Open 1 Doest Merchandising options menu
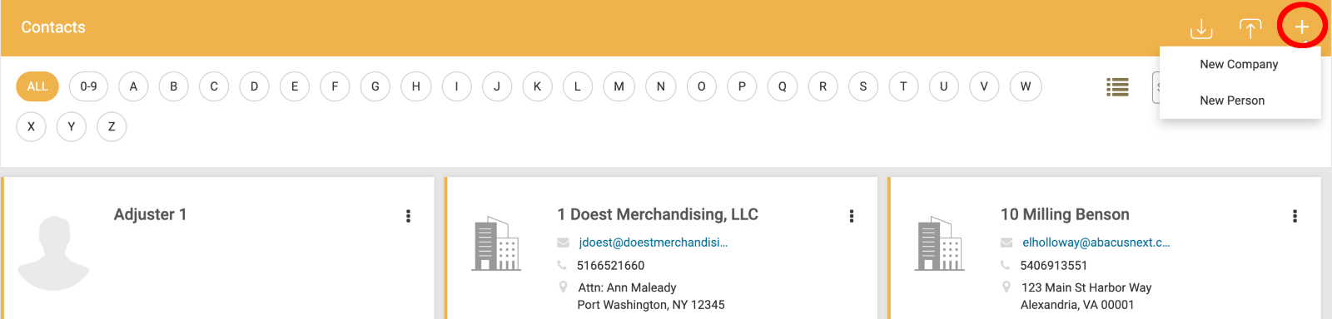The image size is (1332, 319). [x=851, y=216]
